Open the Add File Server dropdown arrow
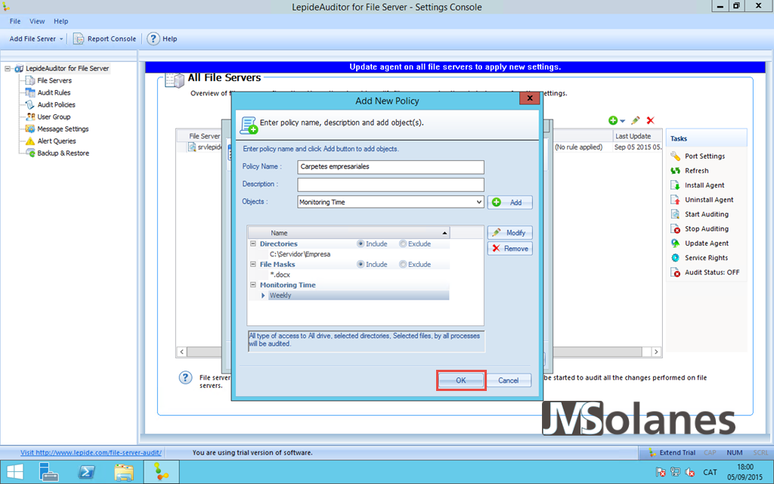Image resolution: width=774 pixels, height=484 pixels. (61, 39)
